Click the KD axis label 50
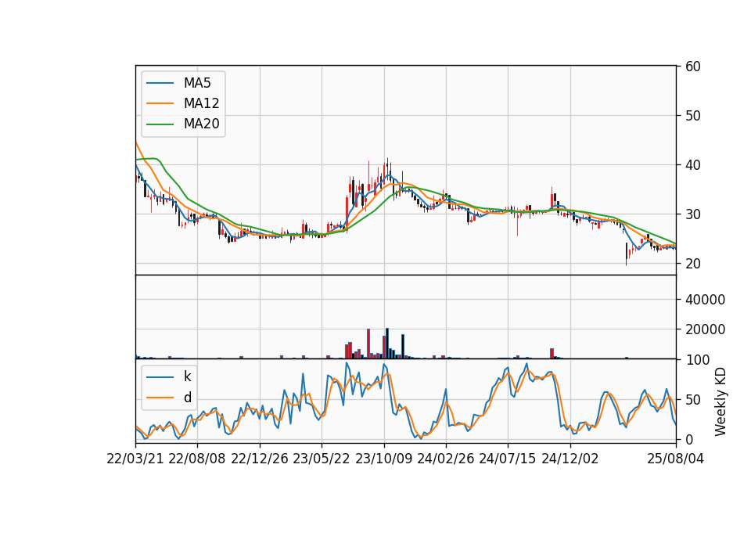 point(692,400)
